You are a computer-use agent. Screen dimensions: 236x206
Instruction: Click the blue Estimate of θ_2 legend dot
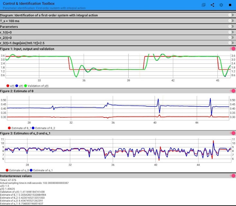[33, 128]
